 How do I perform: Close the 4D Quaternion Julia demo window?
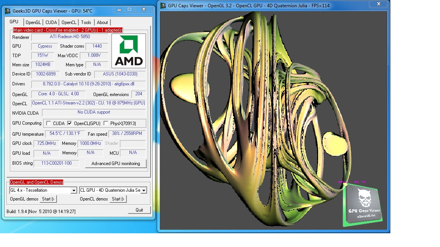click(x=379, y=4)
